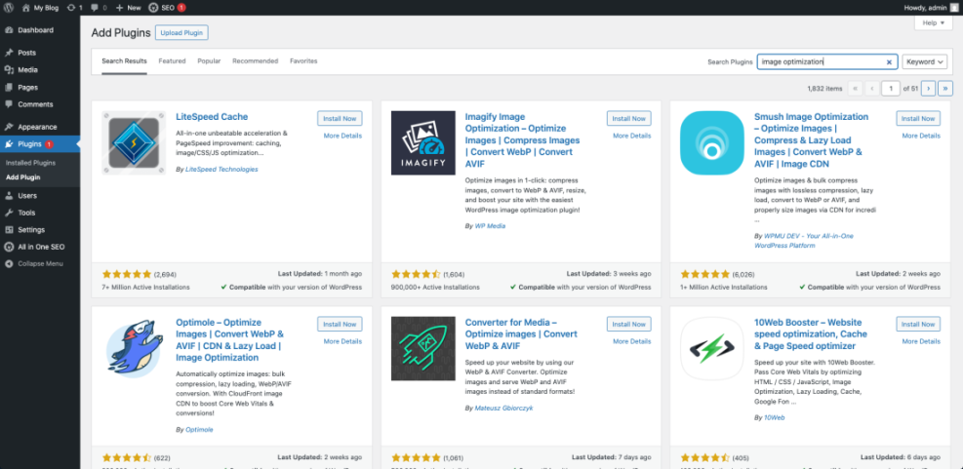963x469 pixels.
Task: Go to next page of results
Action: pyautogui.click(x=929, y=89)
